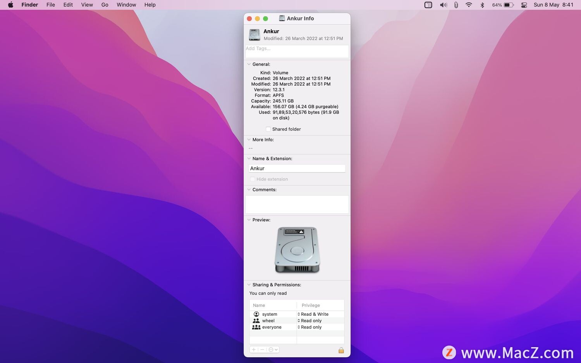Click the 'You can only read' text

(268, 293)
